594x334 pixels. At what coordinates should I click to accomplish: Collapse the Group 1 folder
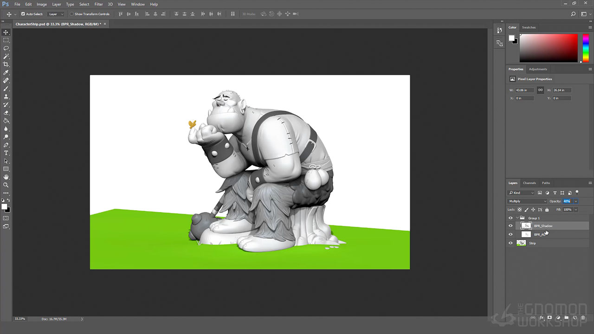click(x=517, y=218)
